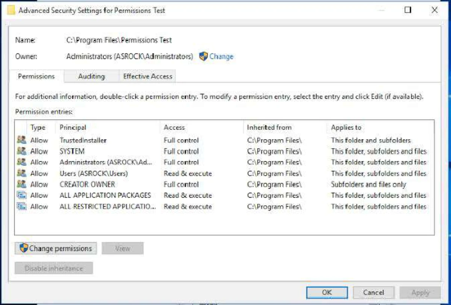Click the shield icon beside Change link

(x=203, y=57)
